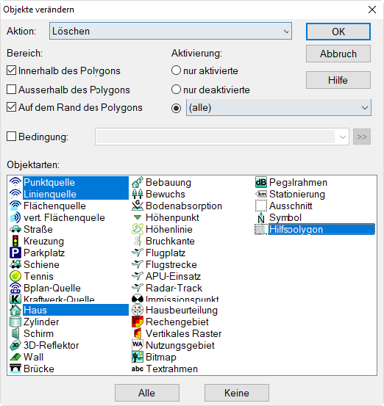Click the Parkplatz blue P icon
Image resolution: width=384 pixels, height=406 pixels.
pos(15,253)
